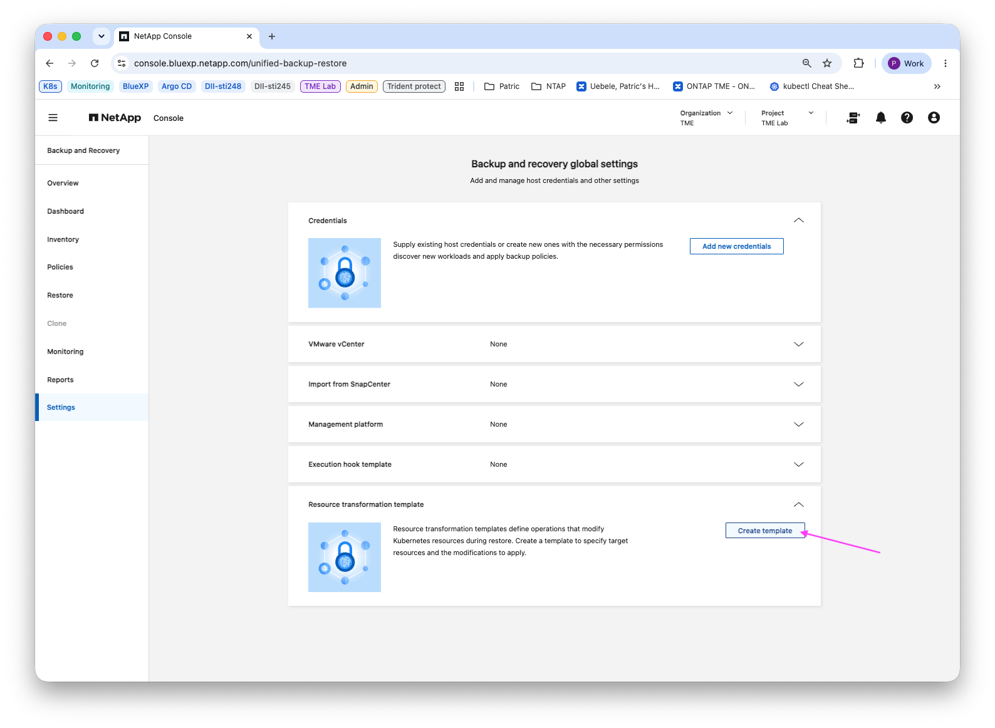Open the K8s tab group

coord(50,86)
